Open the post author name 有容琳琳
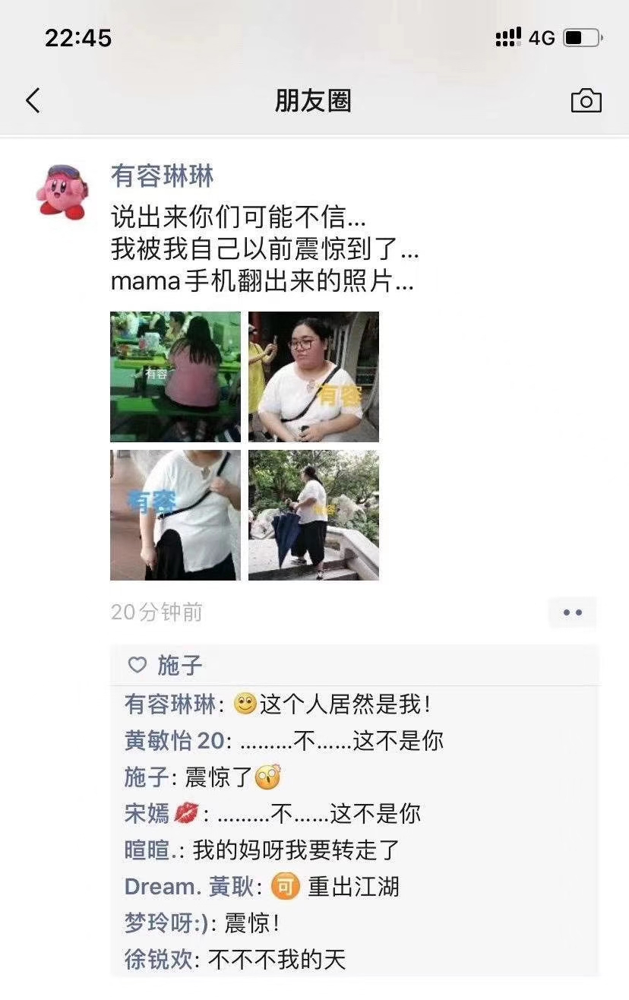629x1000 pixels. coord(163,176)
